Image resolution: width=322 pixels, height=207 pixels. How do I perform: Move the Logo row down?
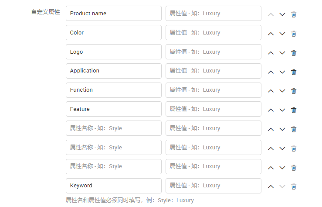[x=282, y=53]
